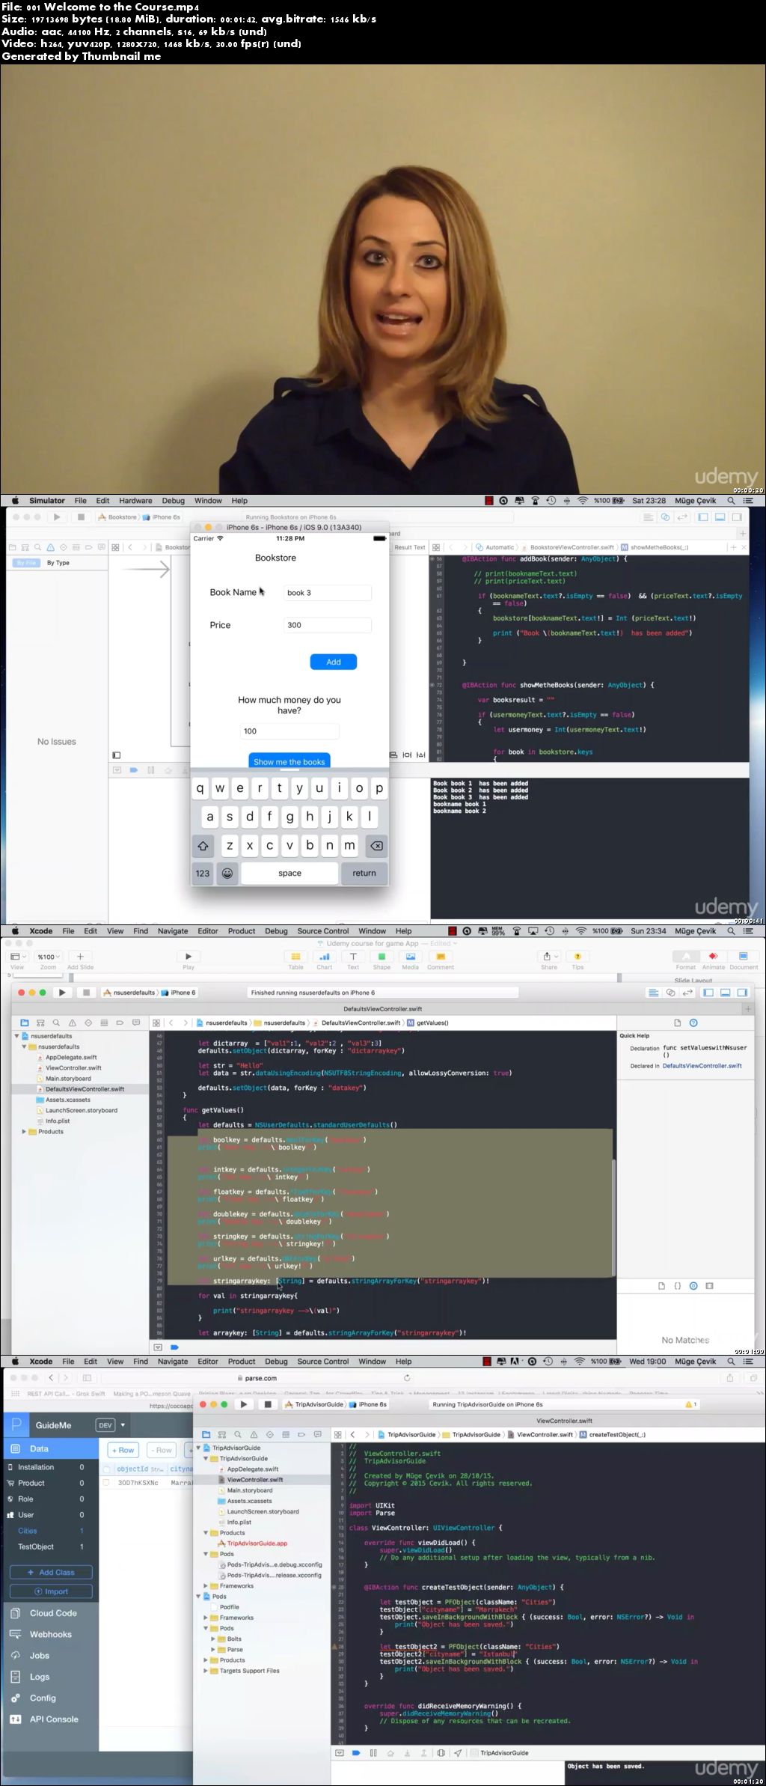Click the Price field containing 300

[327, 625]
